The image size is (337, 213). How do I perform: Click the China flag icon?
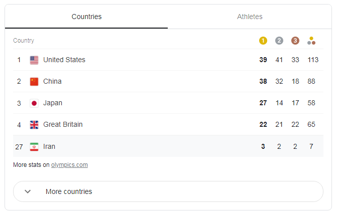[x=34, y=82]
